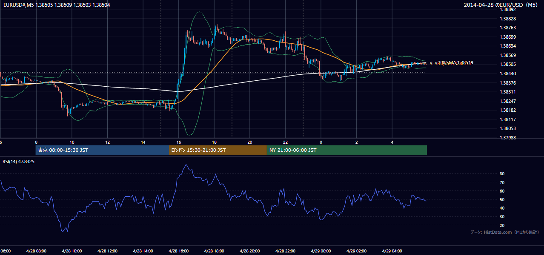Click hour tick 8 under price chart
The width and height of the screenshot is (544, 255).
pyautogui.click(x=36, y=142)
